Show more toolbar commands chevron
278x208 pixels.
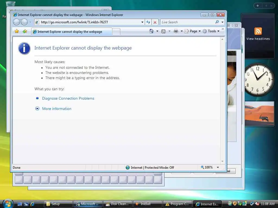point(223,29)
